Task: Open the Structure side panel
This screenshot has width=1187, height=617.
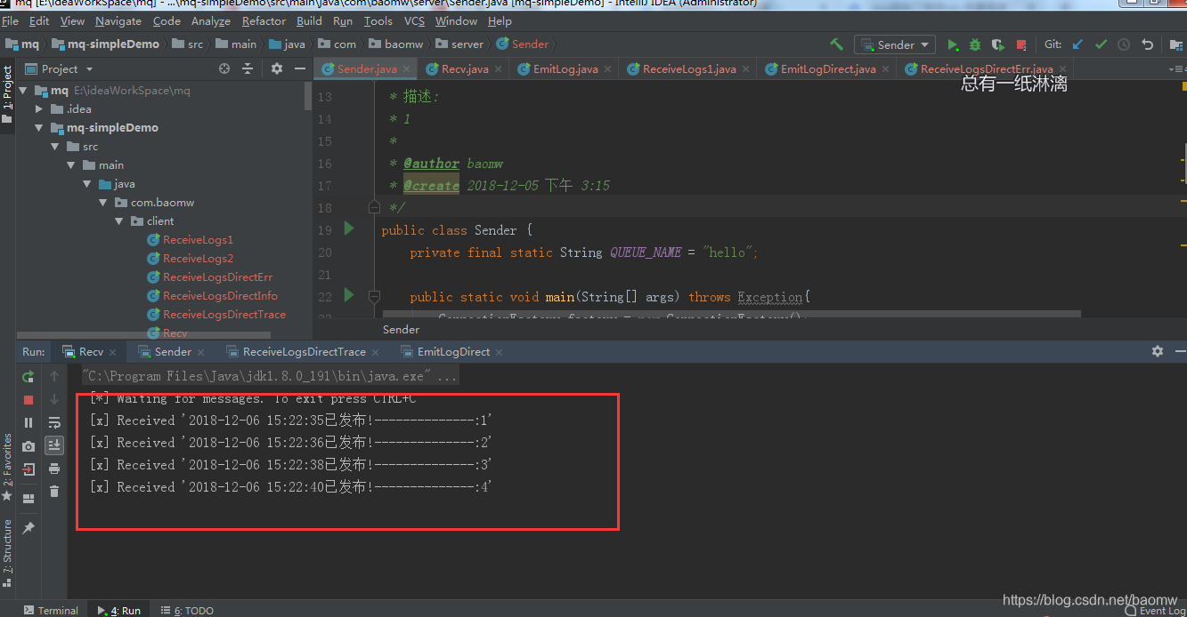Action: [7, 551]
